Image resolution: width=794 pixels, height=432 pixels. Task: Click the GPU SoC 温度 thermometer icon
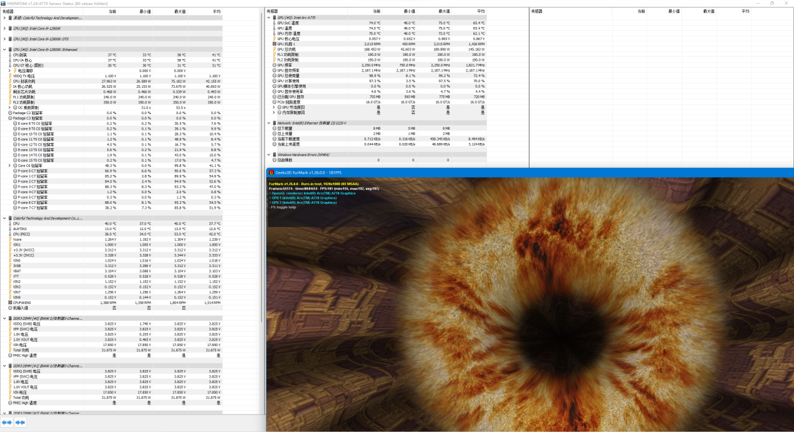[274, 23]
